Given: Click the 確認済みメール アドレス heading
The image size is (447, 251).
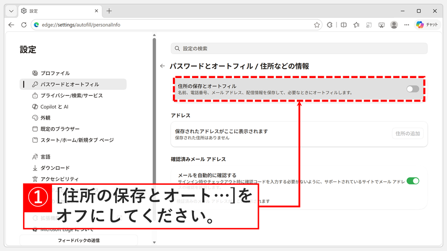Looking at the screenshot, I should [198, 159].
